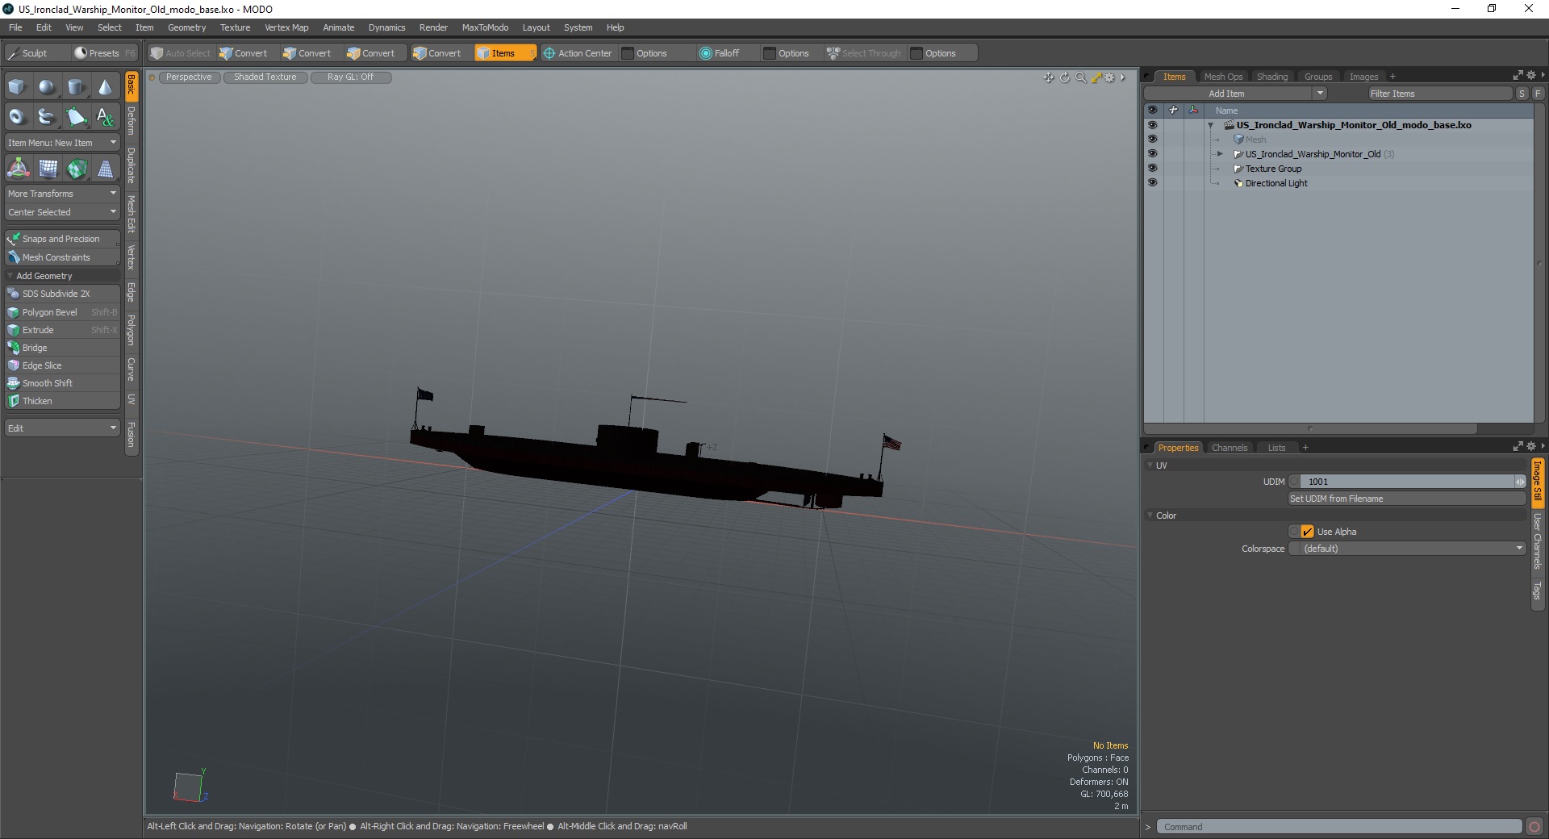The height and width of the screenshot is (839, 1549).
Task: Open Item Menu: New Item dropdown
Action: click(x=62, y=143)
